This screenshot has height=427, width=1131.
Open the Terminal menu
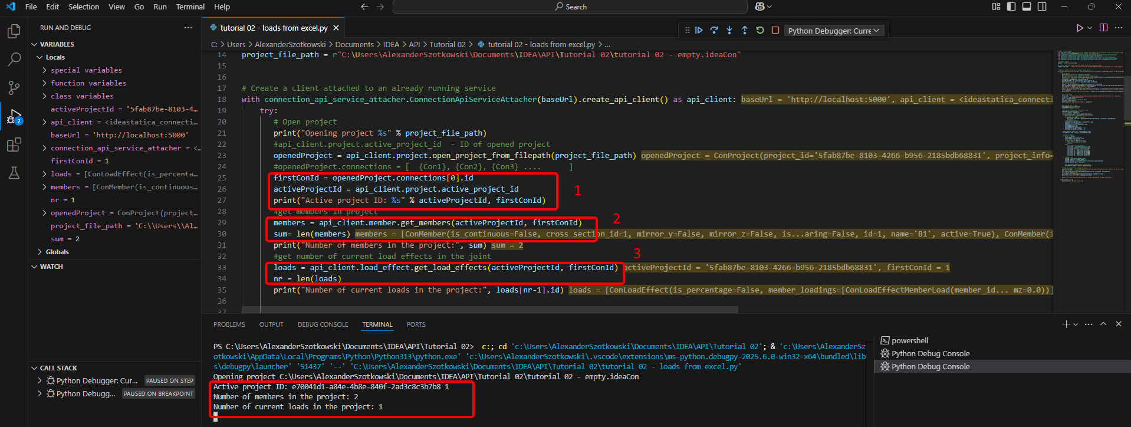(x=190, y=6)
